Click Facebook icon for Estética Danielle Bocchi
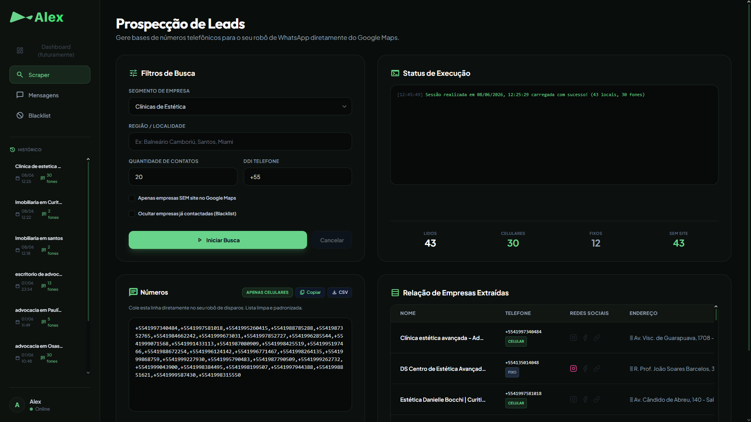This screenshot has width=751, height=422. [585, 399]
